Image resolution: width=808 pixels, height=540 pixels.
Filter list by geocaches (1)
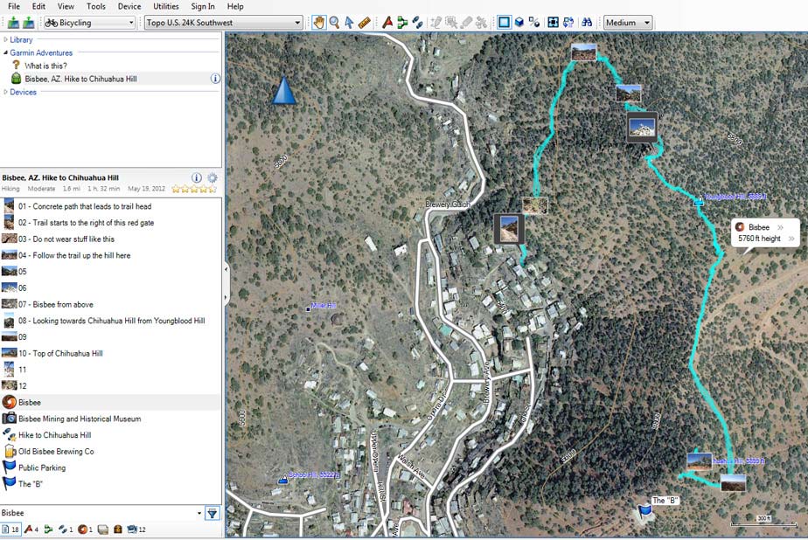point(85,530)
